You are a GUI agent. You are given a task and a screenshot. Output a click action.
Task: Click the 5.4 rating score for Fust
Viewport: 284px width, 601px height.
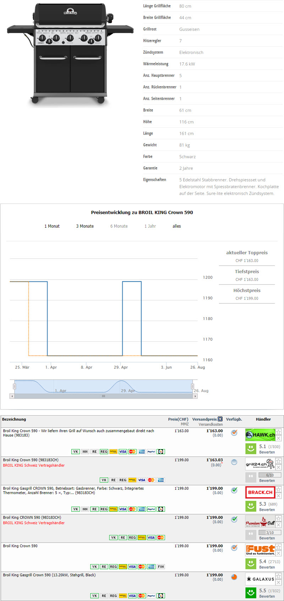point(263,561)
